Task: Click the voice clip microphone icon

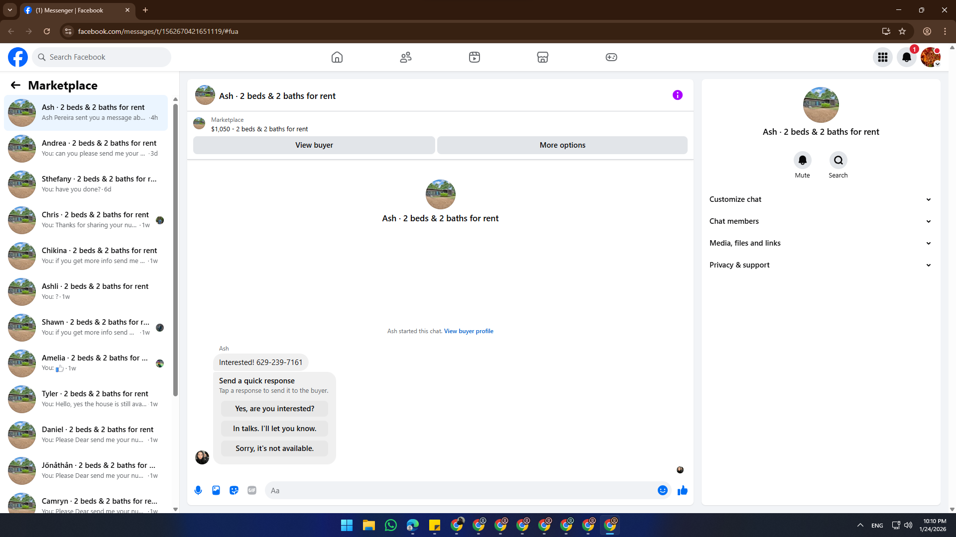Action: pos(198,490)
